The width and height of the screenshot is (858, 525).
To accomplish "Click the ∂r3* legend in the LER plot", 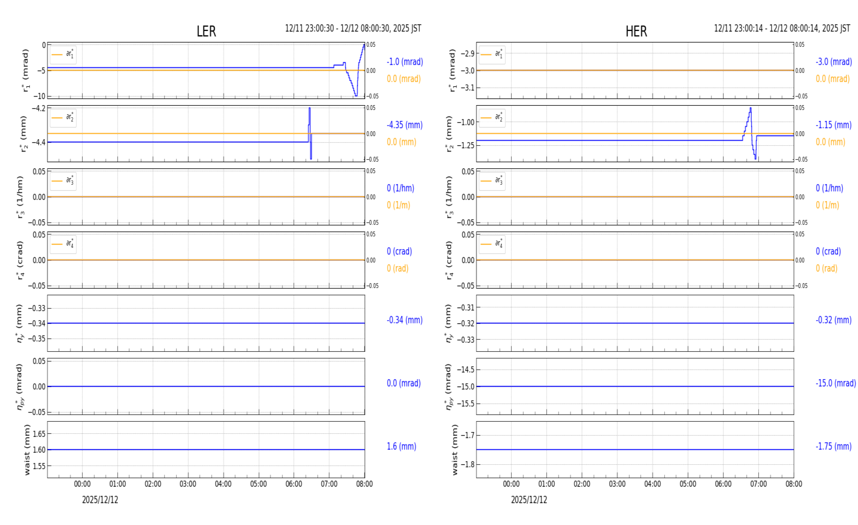I will (63, 181).
